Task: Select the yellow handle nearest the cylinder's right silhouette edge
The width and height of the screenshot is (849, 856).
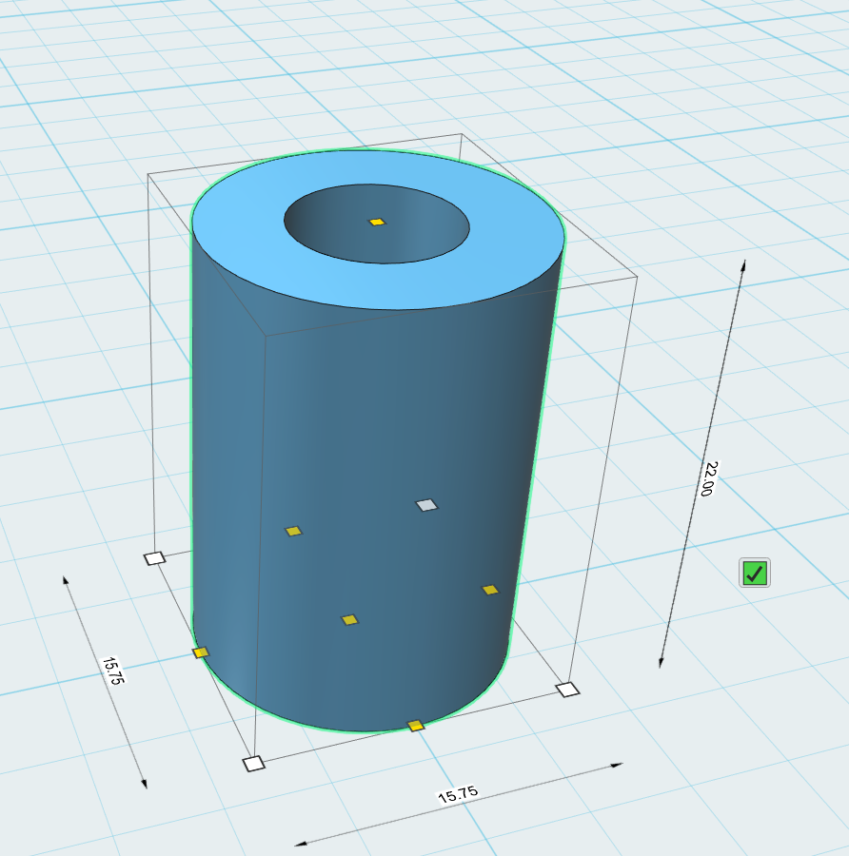Action: point(490,590)
